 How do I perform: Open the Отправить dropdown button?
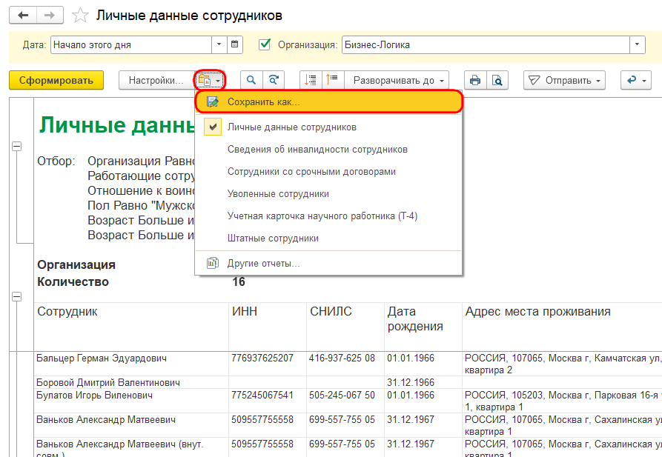[x=564, y=80]
